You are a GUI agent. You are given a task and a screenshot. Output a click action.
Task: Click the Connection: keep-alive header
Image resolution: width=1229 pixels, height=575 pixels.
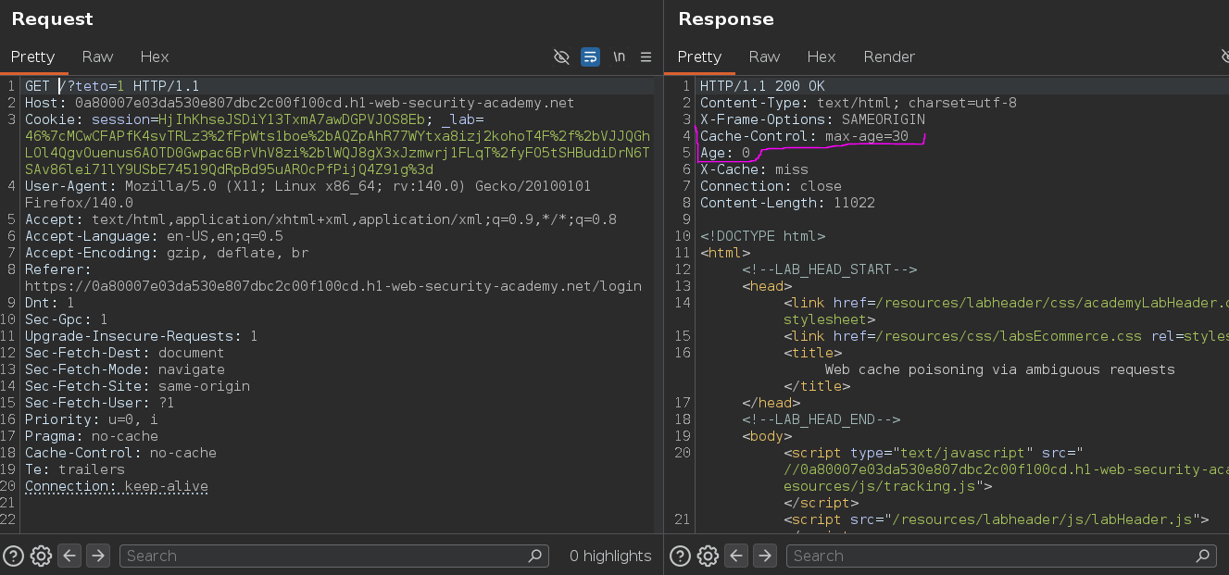click(x=116, y=486)
